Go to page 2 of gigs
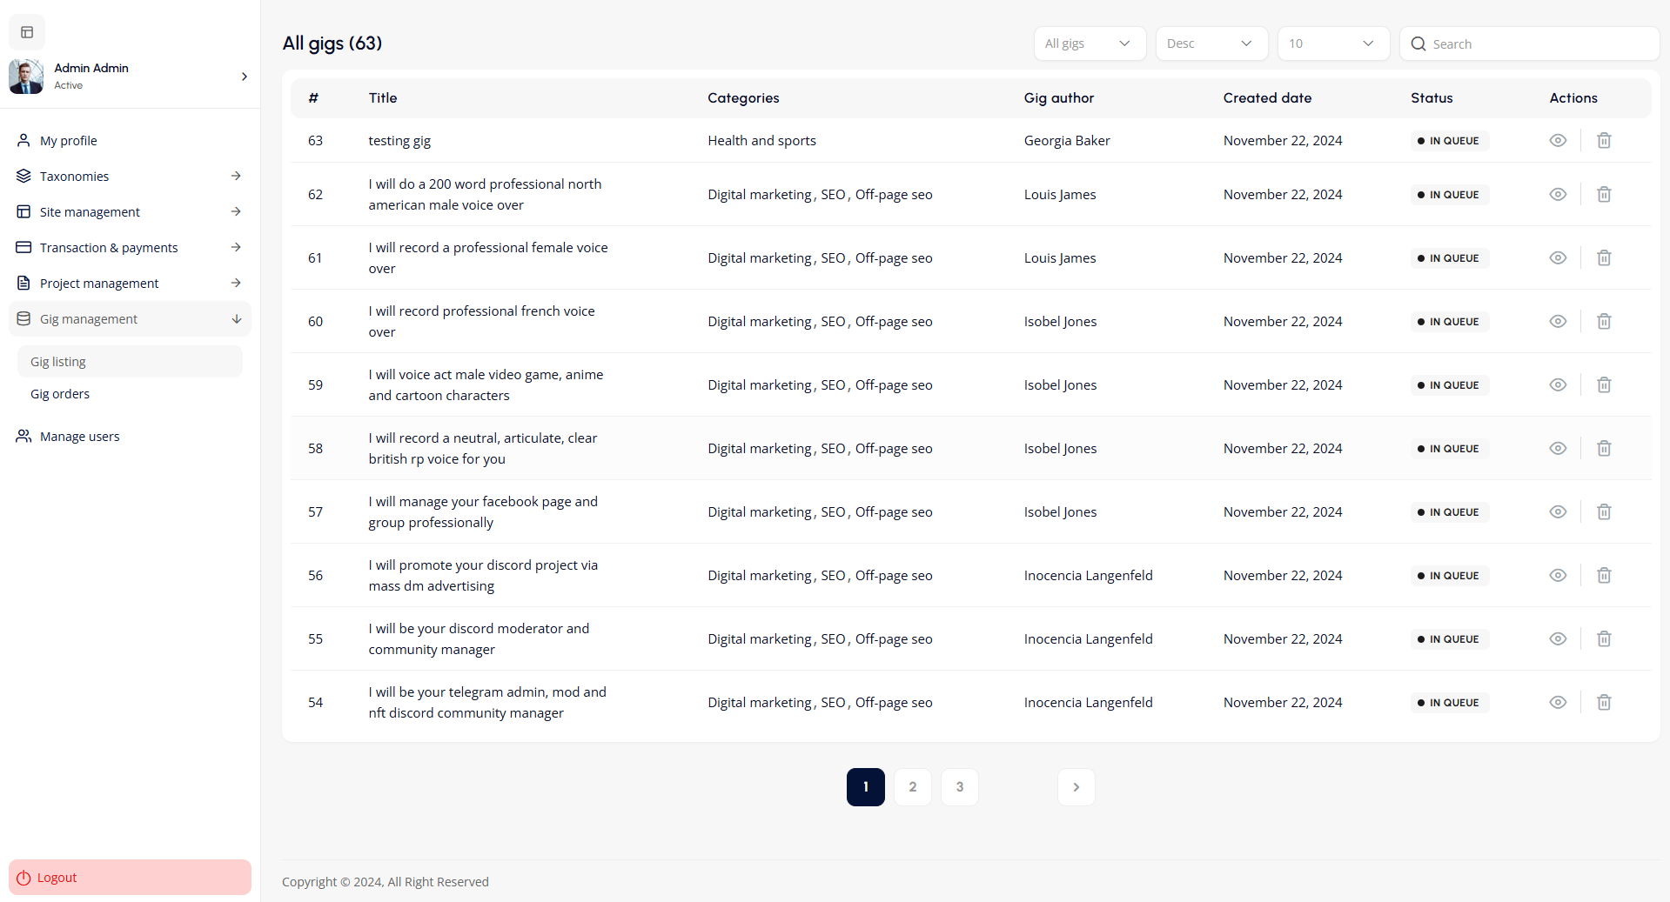Image resolution: width=1670 pixels, height=902 pixels. click(x=912, y=786)
